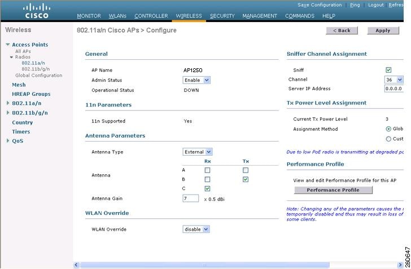The width and height of the screenshot is (411, 269).
Task: Click the scrollbar left arrow
Action: coord(76,265)
